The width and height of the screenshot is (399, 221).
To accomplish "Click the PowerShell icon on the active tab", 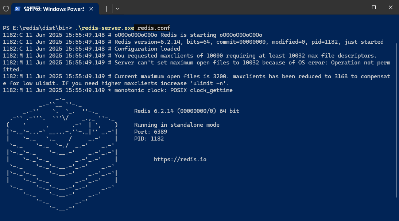I will point(18,8).
